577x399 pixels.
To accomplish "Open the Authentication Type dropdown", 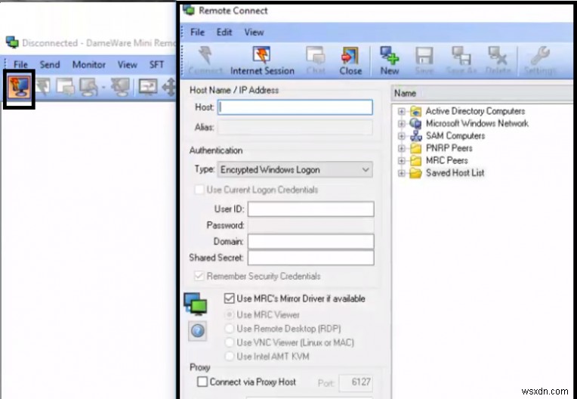I will 295,170.
